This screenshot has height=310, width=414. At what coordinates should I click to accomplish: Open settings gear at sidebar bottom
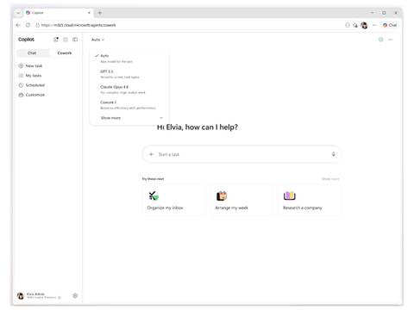(x=75, y=295)
